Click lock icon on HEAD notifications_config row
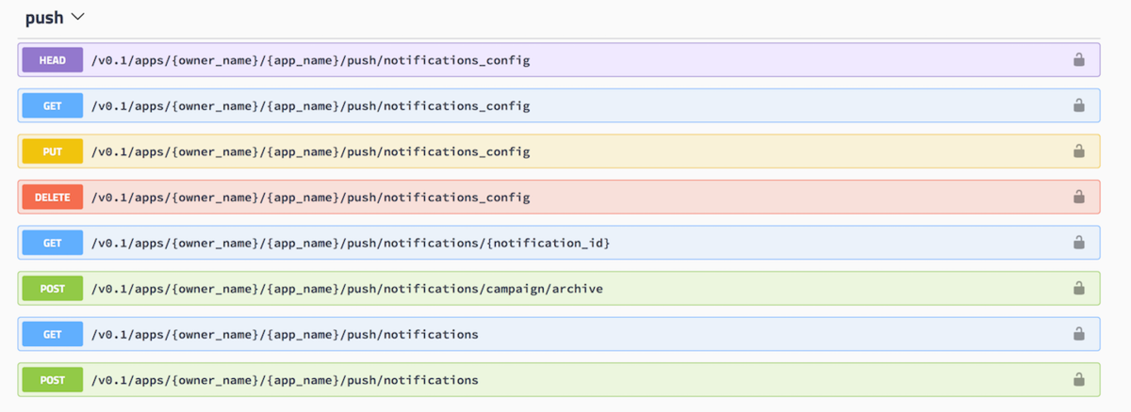Viewport: 1131px width, 412px height. click(x=1078, y=60)
